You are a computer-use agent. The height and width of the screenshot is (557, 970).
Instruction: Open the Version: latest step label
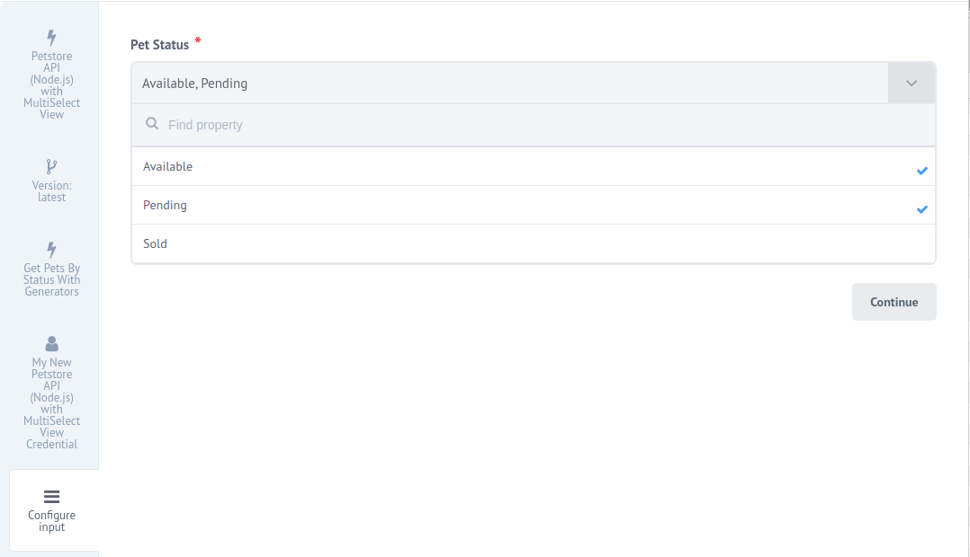tap(52, 191)
